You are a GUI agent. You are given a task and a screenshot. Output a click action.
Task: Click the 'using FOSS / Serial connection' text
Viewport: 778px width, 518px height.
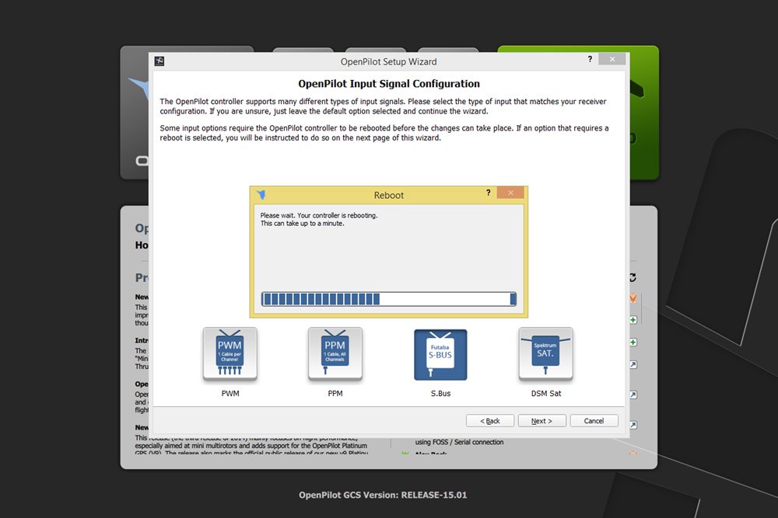pos(459,442)
